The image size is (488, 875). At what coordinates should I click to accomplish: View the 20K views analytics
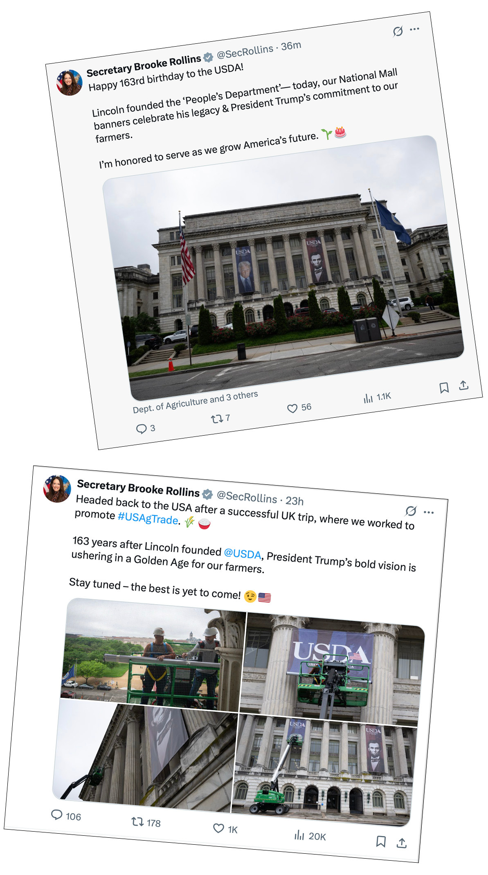[299, 835]
